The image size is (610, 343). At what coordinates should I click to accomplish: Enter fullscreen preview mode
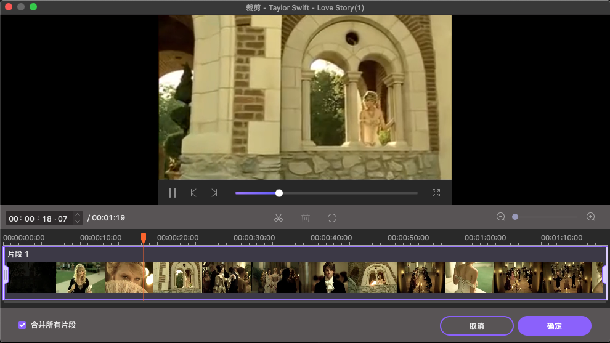(436, 193)
